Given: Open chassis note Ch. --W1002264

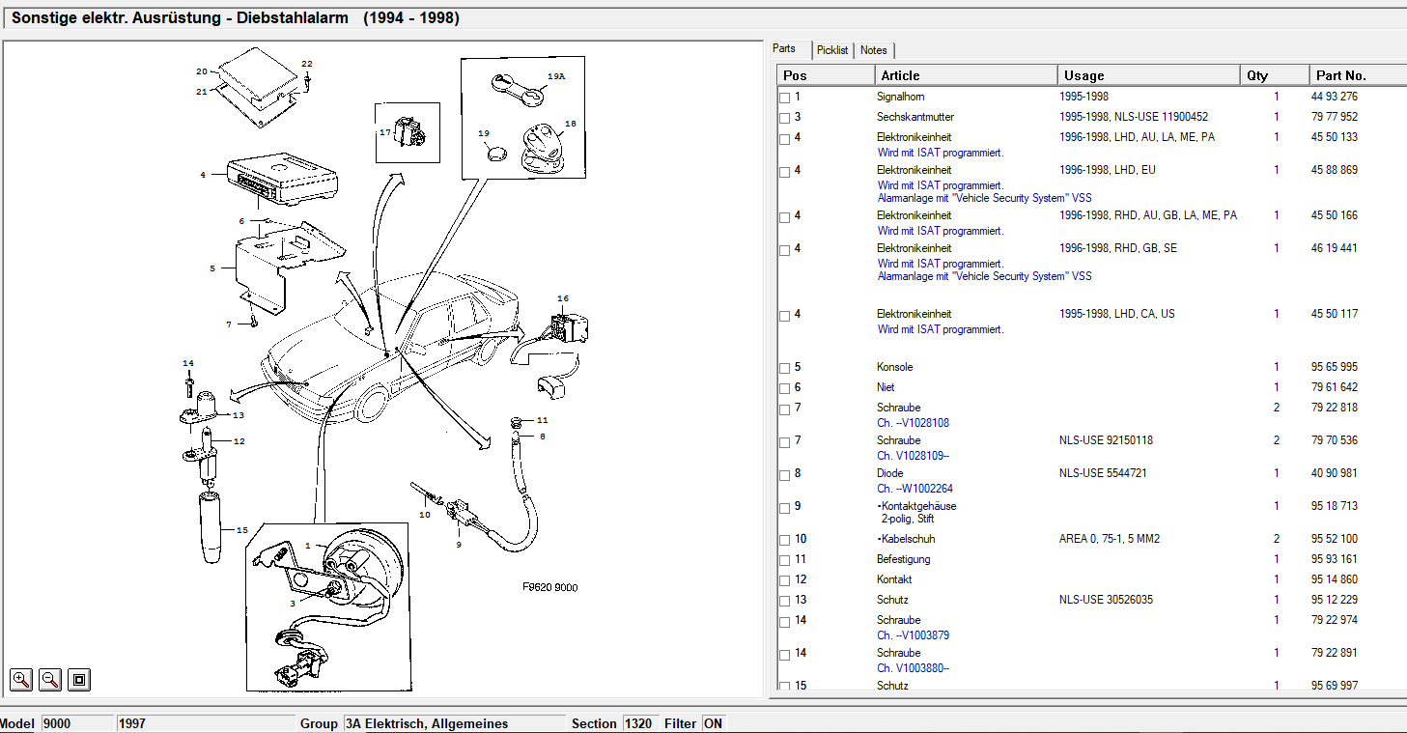Looking at the screenshot, I should pyautogui.click(x=915, y=489).
